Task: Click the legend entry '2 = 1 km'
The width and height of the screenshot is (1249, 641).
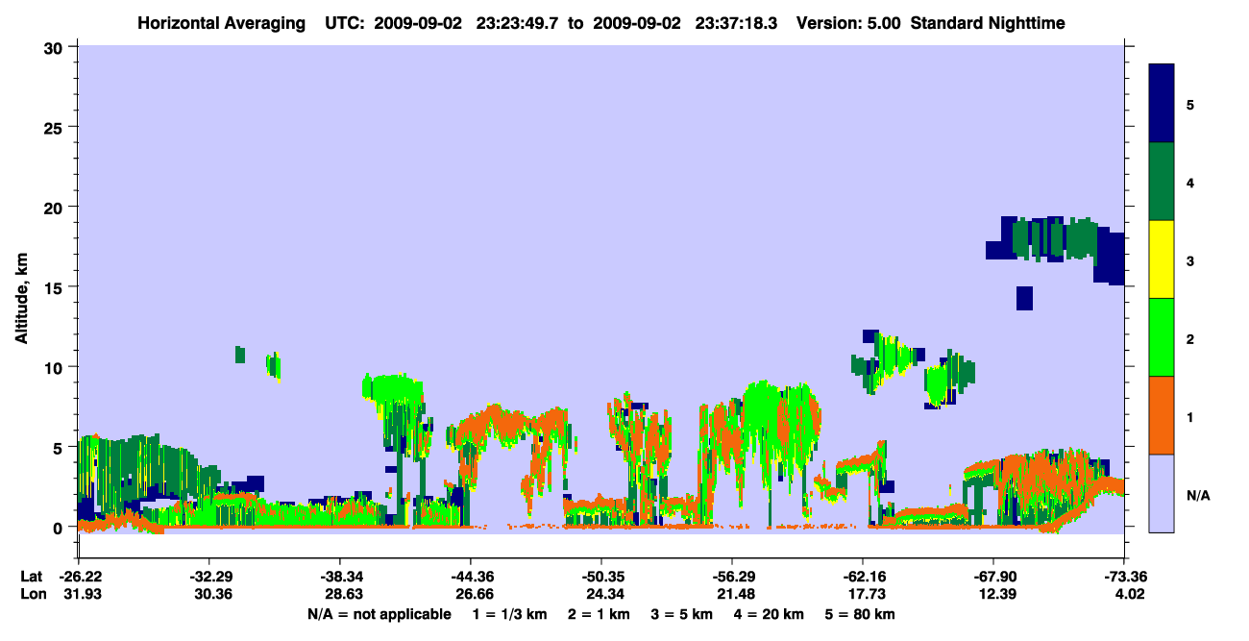Action: pyautogui.click(x=600, y=614)
